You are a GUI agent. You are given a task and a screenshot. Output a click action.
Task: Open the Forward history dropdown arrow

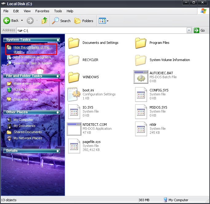[x=37, y=21]
